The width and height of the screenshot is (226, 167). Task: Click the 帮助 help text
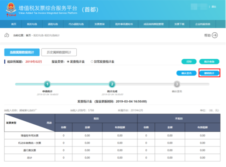[207, 35]
